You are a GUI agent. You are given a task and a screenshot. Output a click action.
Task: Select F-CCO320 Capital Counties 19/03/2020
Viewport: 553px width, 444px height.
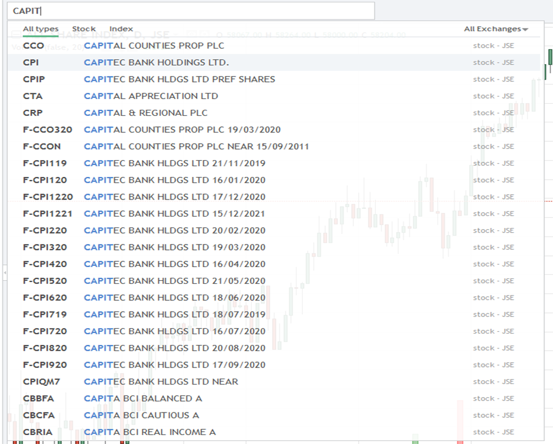coord(274,129)
